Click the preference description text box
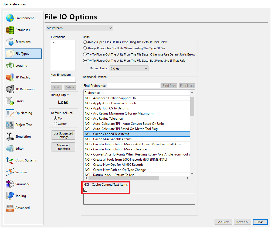The height and width of the screenshot is (228, 271). (139, 199)
